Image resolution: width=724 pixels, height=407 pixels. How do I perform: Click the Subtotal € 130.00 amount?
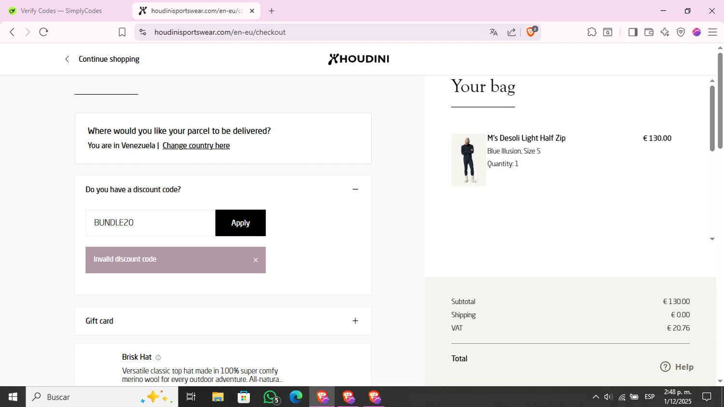(x=676, y=301)
